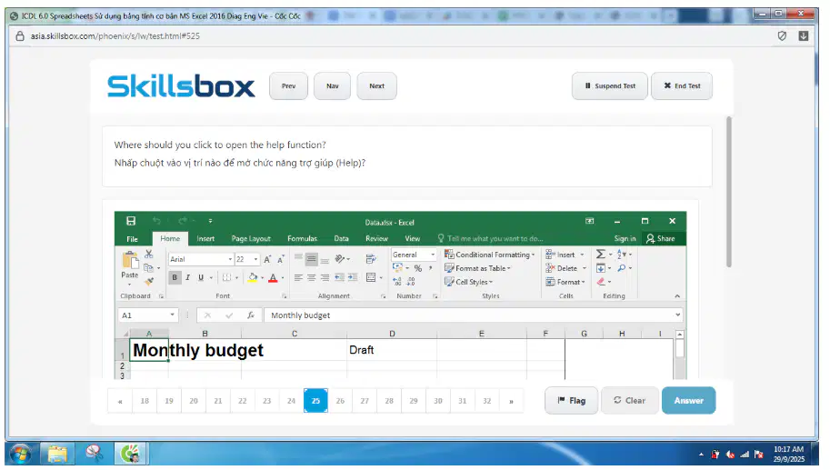Click the Suspend Test button
Viewport: 830px width, 470px height.
[x=610, y=85]
